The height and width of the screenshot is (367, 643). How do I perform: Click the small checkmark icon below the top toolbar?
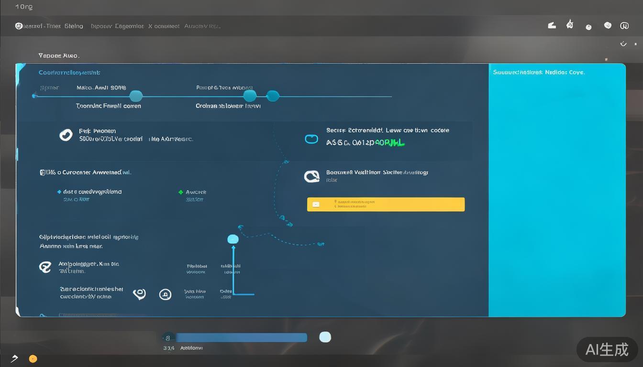(x=623, y=43)
